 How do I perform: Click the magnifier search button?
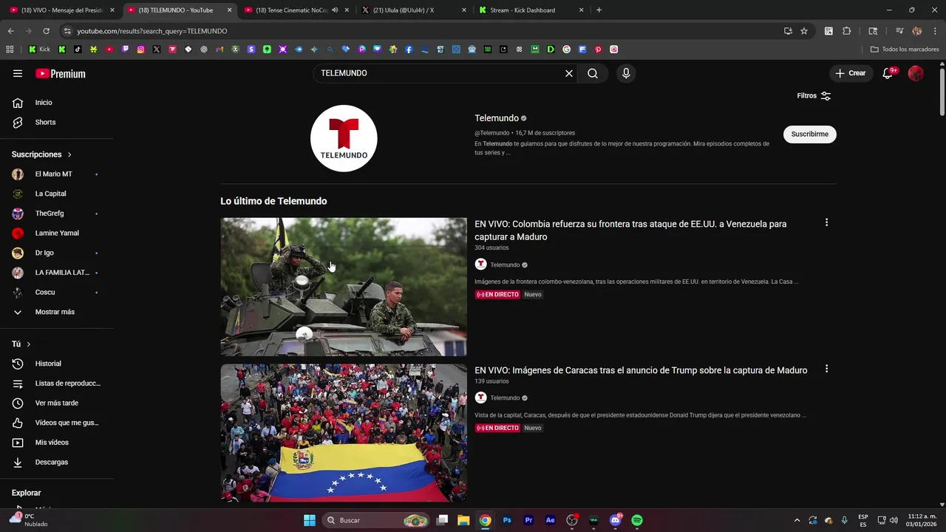point(593,73)
